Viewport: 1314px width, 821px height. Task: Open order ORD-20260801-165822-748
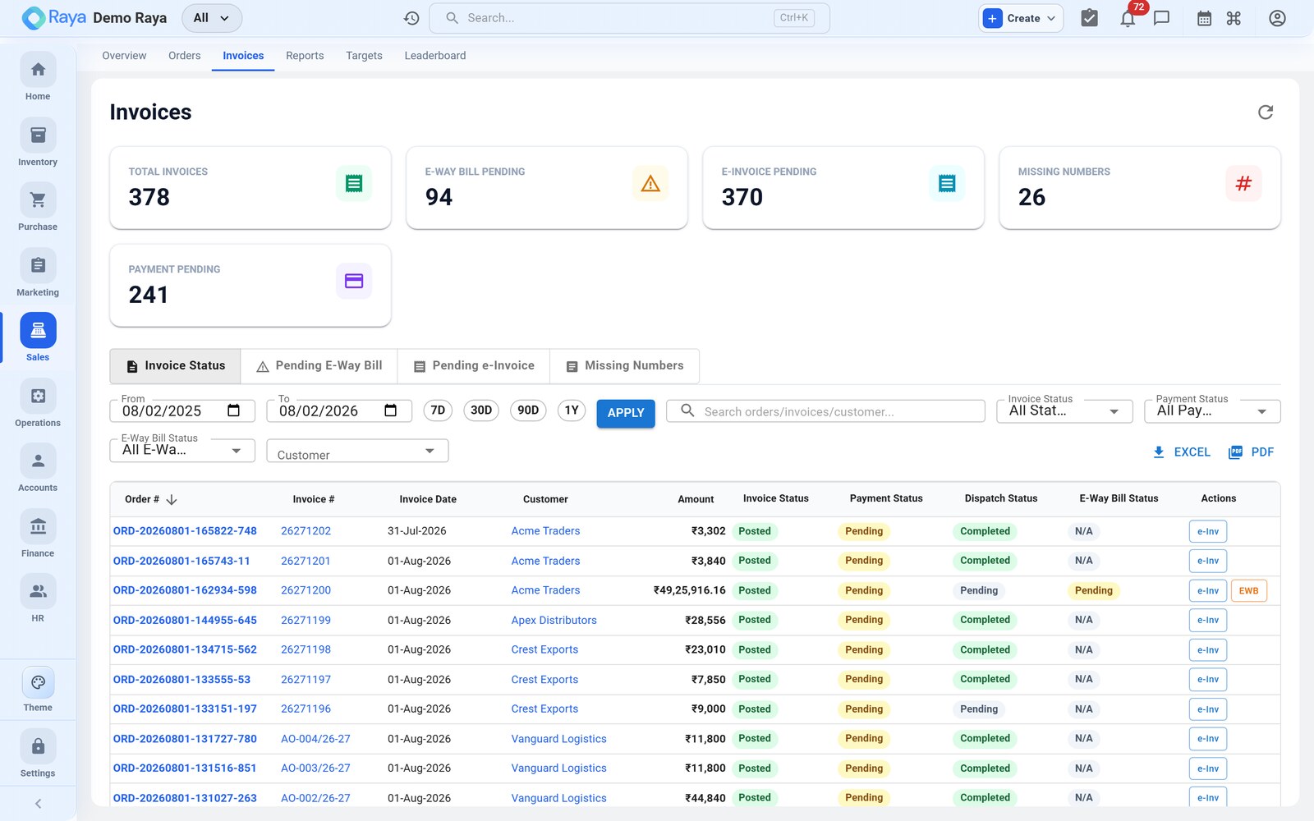(x=185, y=531)
